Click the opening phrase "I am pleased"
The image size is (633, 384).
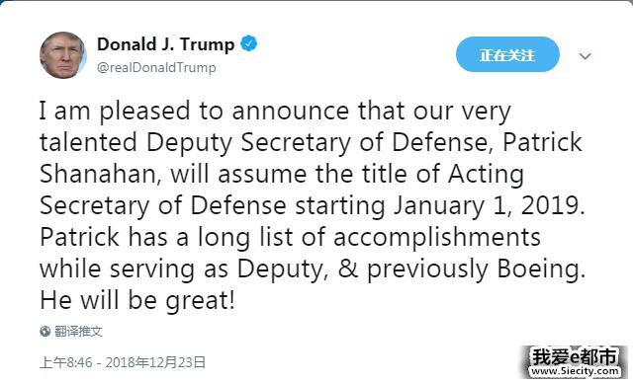pos(115,112)
